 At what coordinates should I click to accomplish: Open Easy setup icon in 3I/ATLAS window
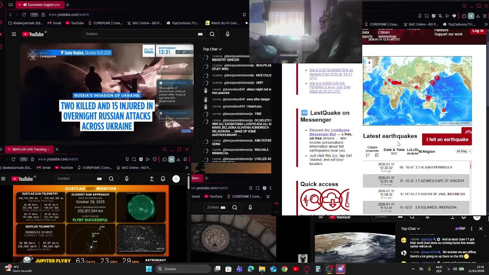click(185, 159)
